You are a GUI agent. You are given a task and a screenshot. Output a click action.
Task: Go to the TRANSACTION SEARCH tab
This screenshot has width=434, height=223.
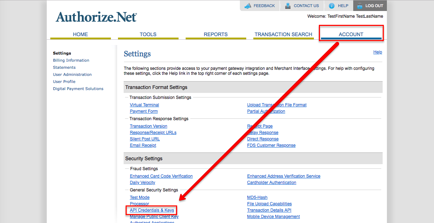click(x=283, y=34)
